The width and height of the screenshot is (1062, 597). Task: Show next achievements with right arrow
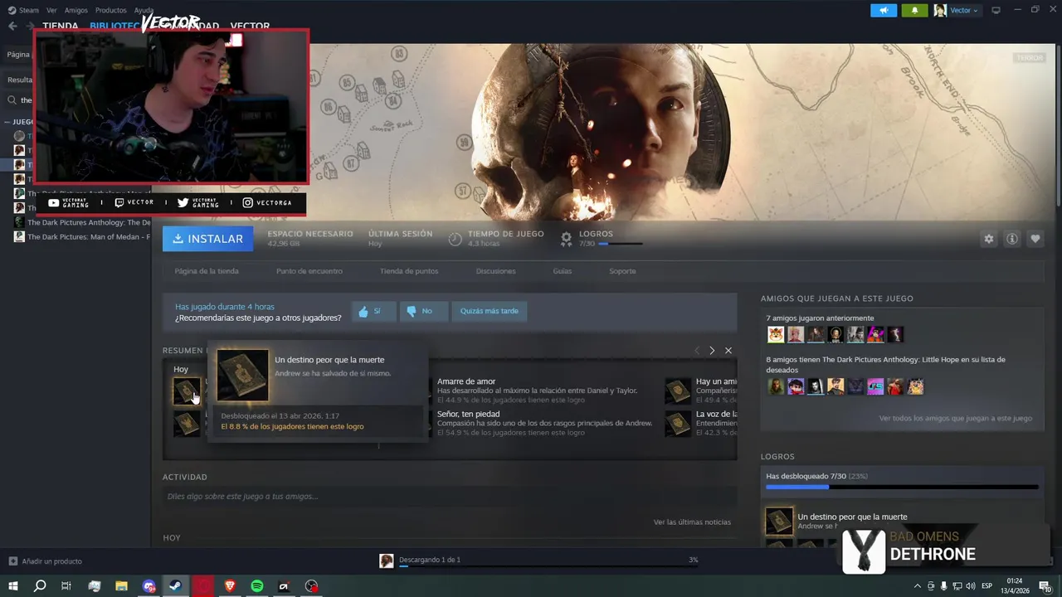point(711,351)
